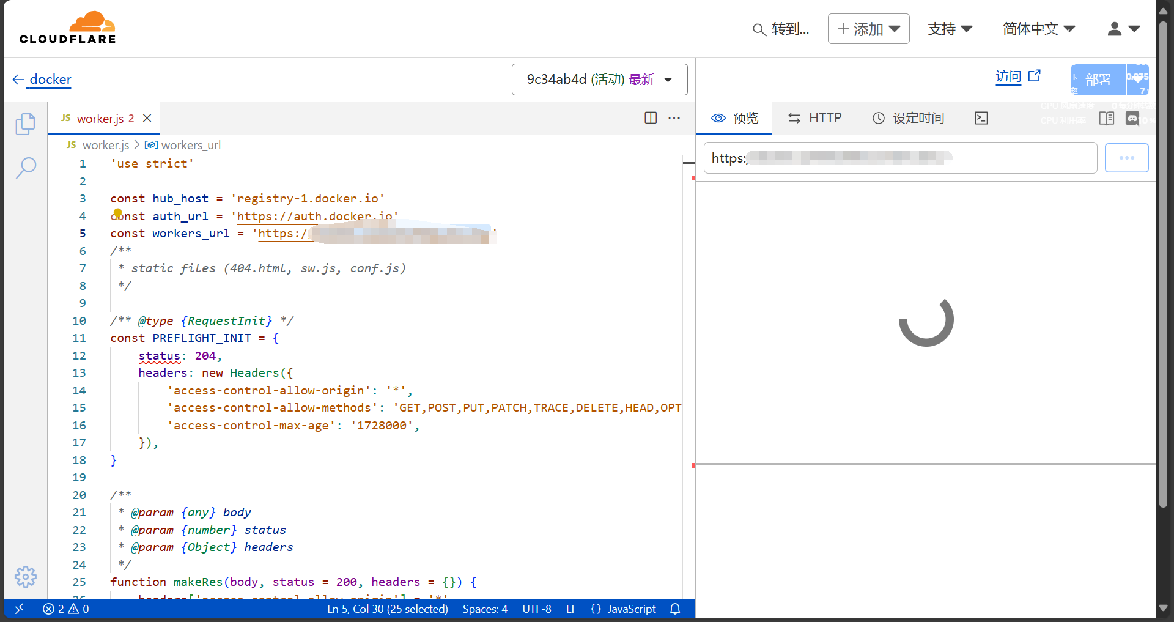Screen dimensions: 1174x622
Task: Click the 转到 go-to search button
Action: coord(781,29)
